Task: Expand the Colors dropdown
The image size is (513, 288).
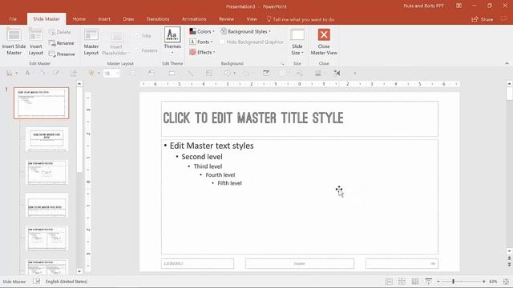Action: [x=202, y=31]
